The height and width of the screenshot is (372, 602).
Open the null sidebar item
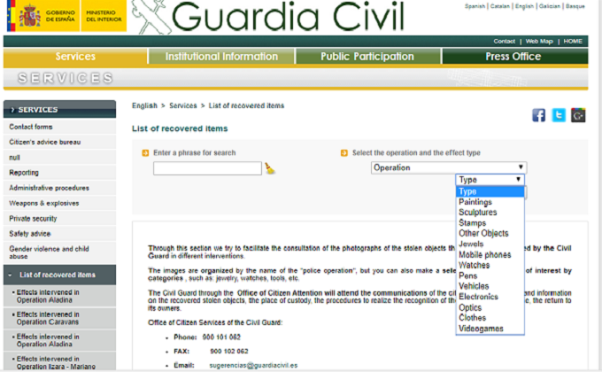click(x=59, y=158)
